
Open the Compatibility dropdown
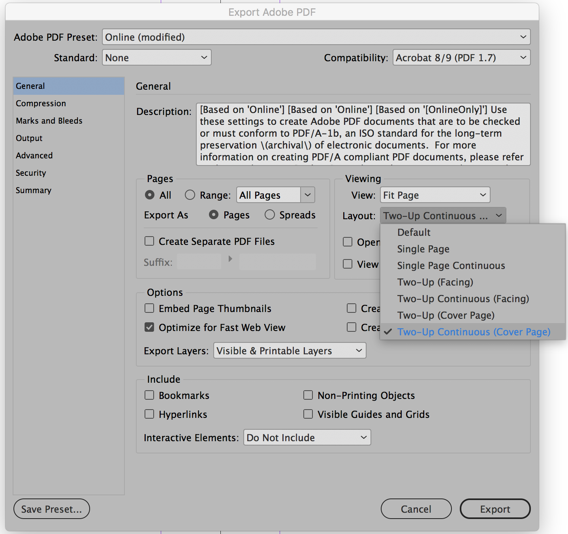tap(461, 58)
